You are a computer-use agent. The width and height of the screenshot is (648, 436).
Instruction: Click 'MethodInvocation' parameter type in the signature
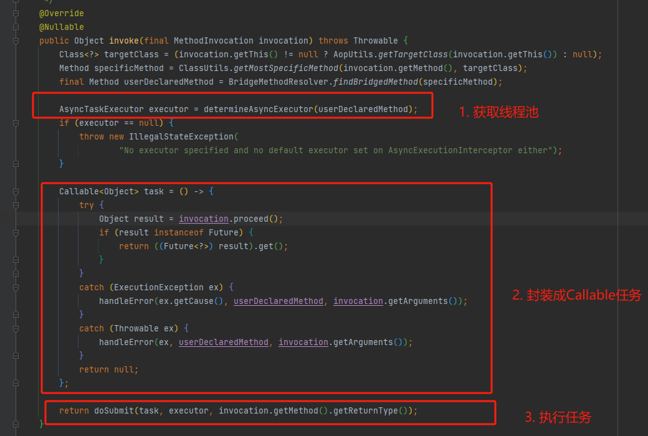(213, 41)
